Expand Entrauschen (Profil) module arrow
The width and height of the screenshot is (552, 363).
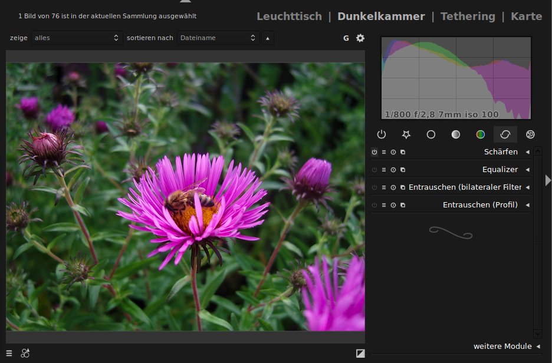click(x=527, y=205)
